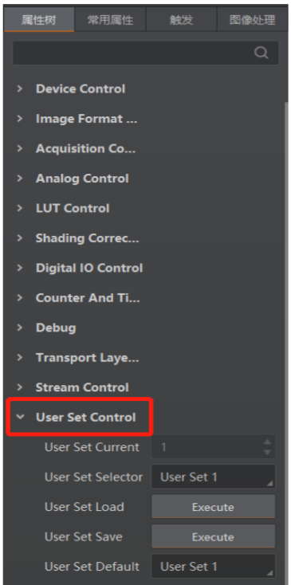This screenshot has width=291, height=585.
Task: Click the search magnifier icon
Action: point(262,53)
